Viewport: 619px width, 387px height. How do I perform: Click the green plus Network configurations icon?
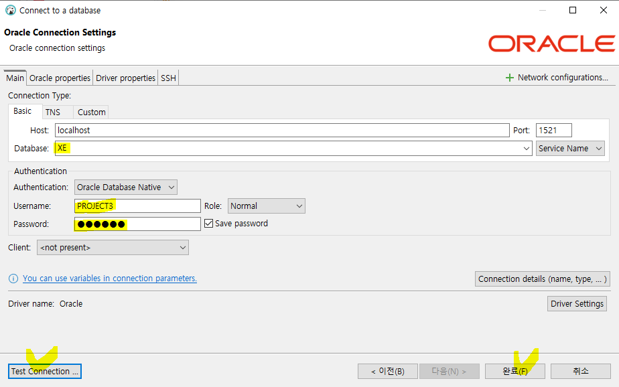(510, 78)
